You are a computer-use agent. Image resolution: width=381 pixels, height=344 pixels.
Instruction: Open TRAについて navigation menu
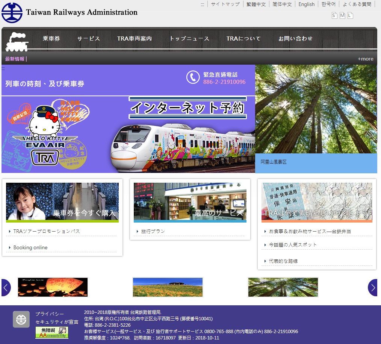(243, 38)
